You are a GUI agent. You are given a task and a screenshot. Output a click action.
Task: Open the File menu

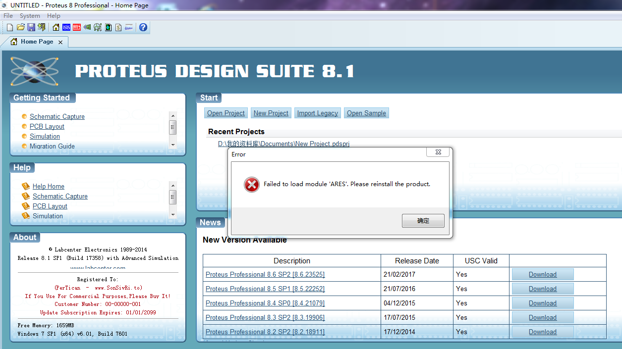coord(8,16)
